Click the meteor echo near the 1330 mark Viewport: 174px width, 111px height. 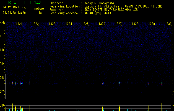162,84
